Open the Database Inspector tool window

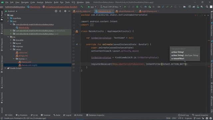coord(95,115)
